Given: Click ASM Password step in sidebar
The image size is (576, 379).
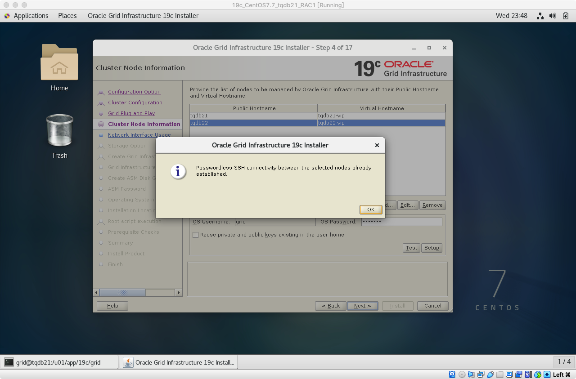Looking at the screenshot, I should (x=127, y=189).
